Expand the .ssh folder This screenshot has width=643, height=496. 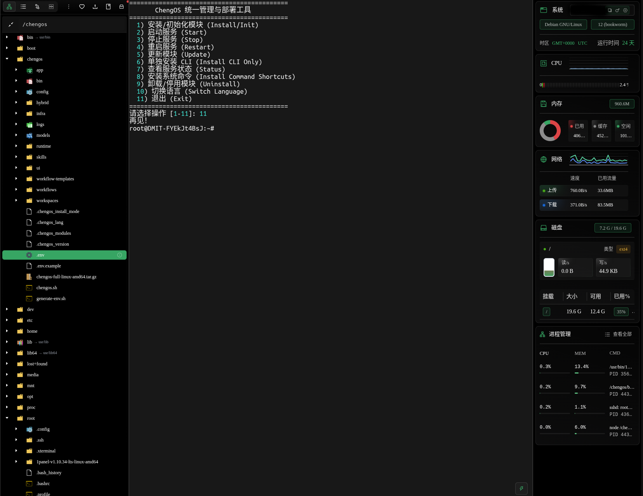click(x=16, y=440)
